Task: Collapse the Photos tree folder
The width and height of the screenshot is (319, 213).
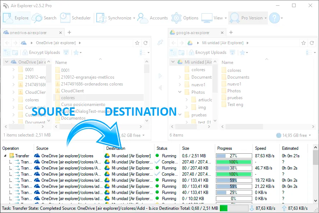Action: point(180,92)
